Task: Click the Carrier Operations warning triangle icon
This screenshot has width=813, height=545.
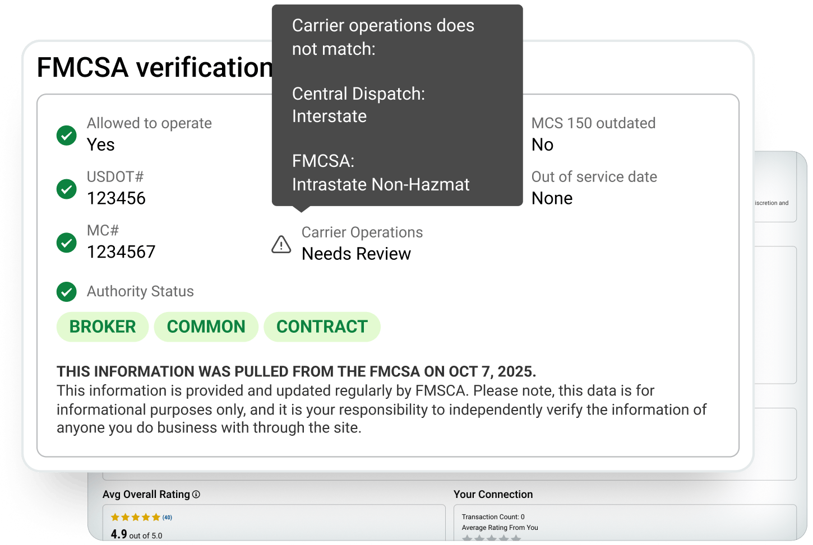Action: [x=281, y=244]
